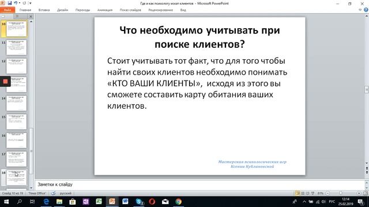Screen dimensions: 369x207
Task: Go to previous slide via double-arrow button
Action: (367, 168)
